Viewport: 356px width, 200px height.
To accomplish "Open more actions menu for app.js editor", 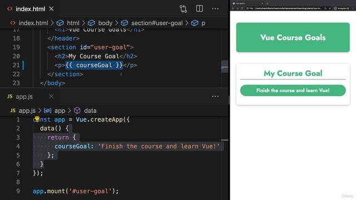I will pyautogui.click(x=215, y=96).
